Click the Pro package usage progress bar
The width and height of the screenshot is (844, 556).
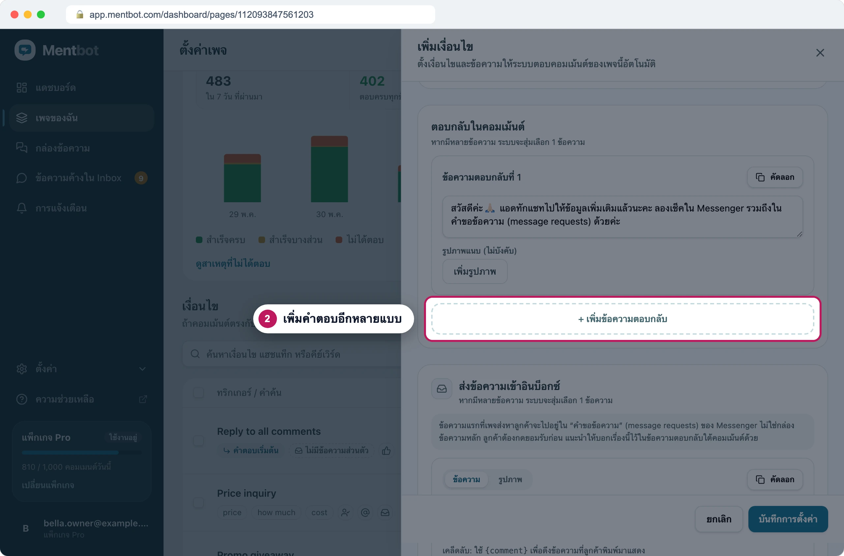coord(82,453)
